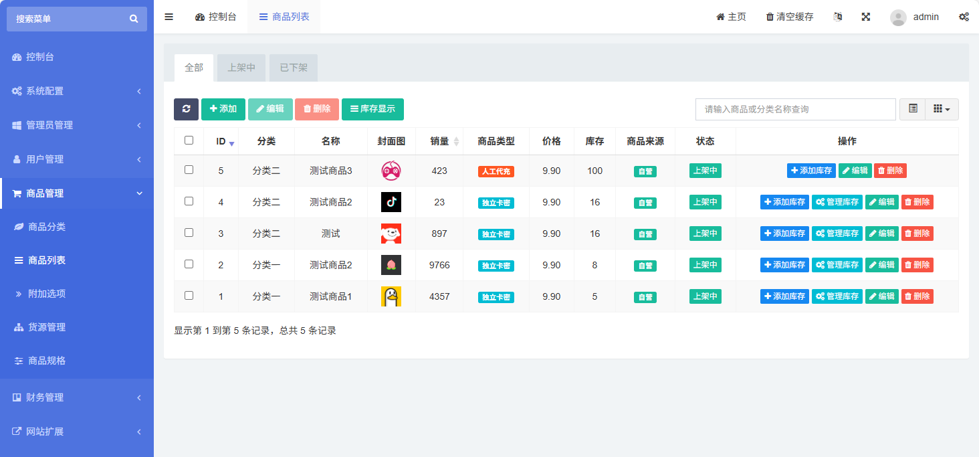Click the product name search input field
The height and width of the screenshot is (457, 979).
795,109
